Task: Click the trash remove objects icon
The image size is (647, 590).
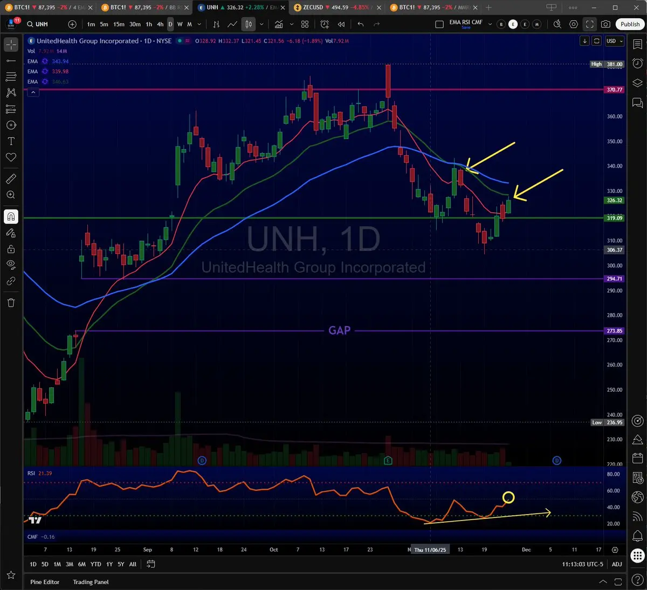Action: pos(11,303)
